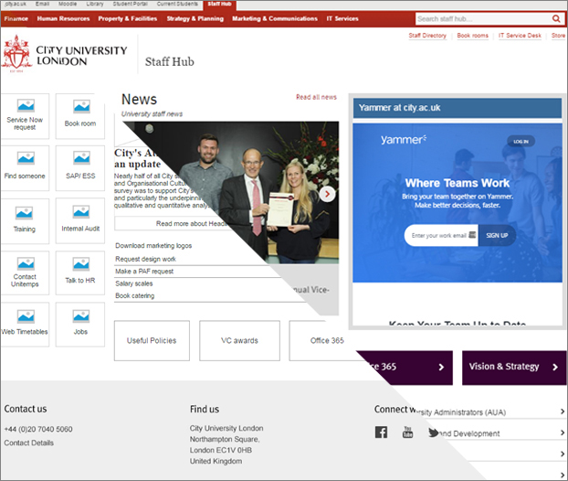Viewport: 568px width, 481px height.
Task: Click the Useful Policies button
Action: click(x=152, y=340)
